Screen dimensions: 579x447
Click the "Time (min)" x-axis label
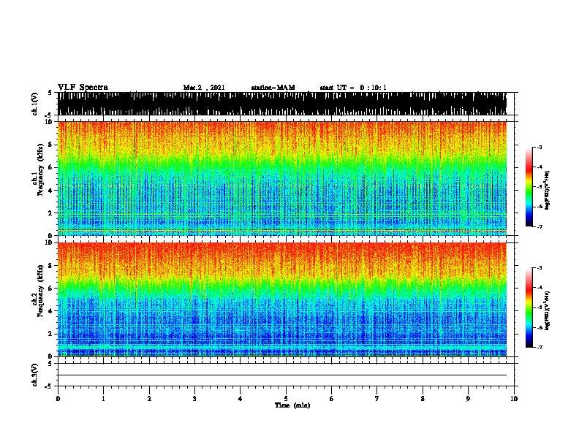292,405
